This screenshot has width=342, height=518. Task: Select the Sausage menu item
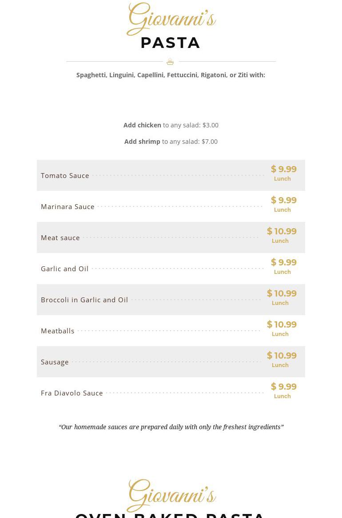click(x=55, y=362)
